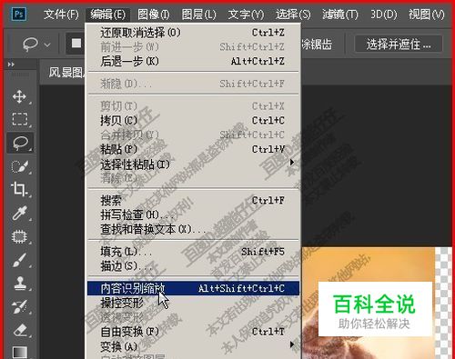Screen dimensions: 455x359
Task: Select the Rectangular Marquee tool
Action: pyautogui.click(x=19, y=119)
